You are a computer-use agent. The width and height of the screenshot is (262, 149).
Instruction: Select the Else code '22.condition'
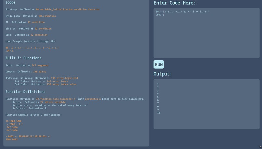39,35
